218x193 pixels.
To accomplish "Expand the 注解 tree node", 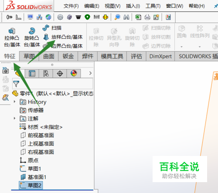I will tap(14, 119).
